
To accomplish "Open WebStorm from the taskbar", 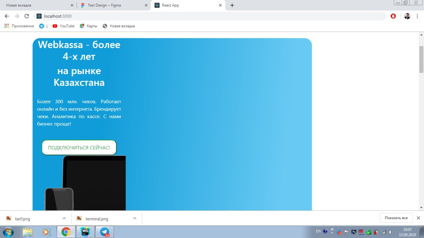I will tap(85, 232).
